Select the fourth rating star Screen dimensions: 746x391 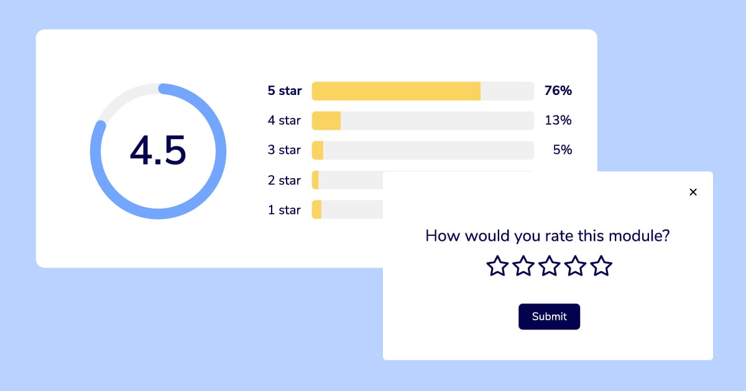pos(576,266)
